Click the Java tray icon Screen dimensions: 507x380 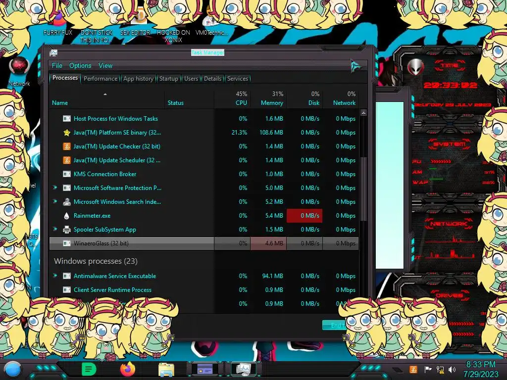tap(413, 369)
